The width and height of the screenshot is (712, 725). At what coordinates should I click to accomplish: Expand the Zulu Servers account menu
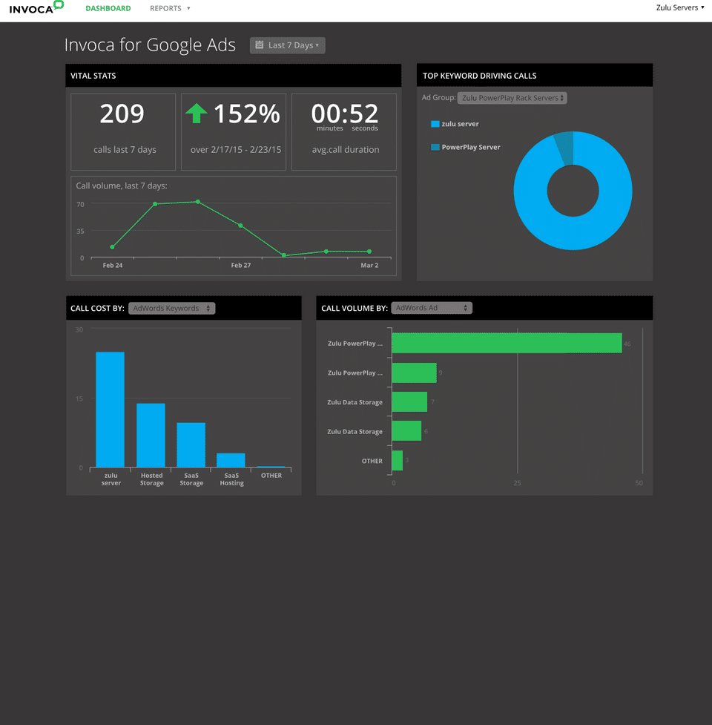pos(680,7)
